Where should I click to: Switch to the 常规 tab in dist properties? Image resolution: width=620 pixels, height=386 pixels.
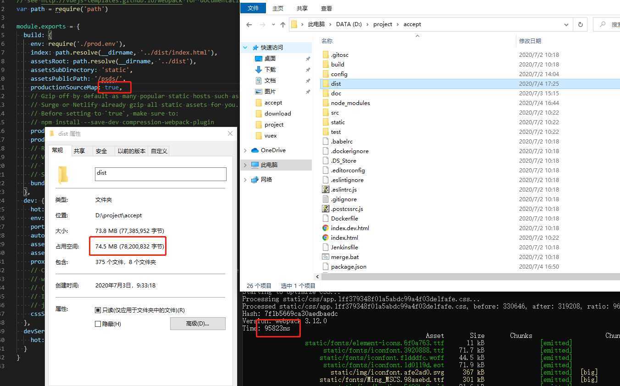(58, 150)
